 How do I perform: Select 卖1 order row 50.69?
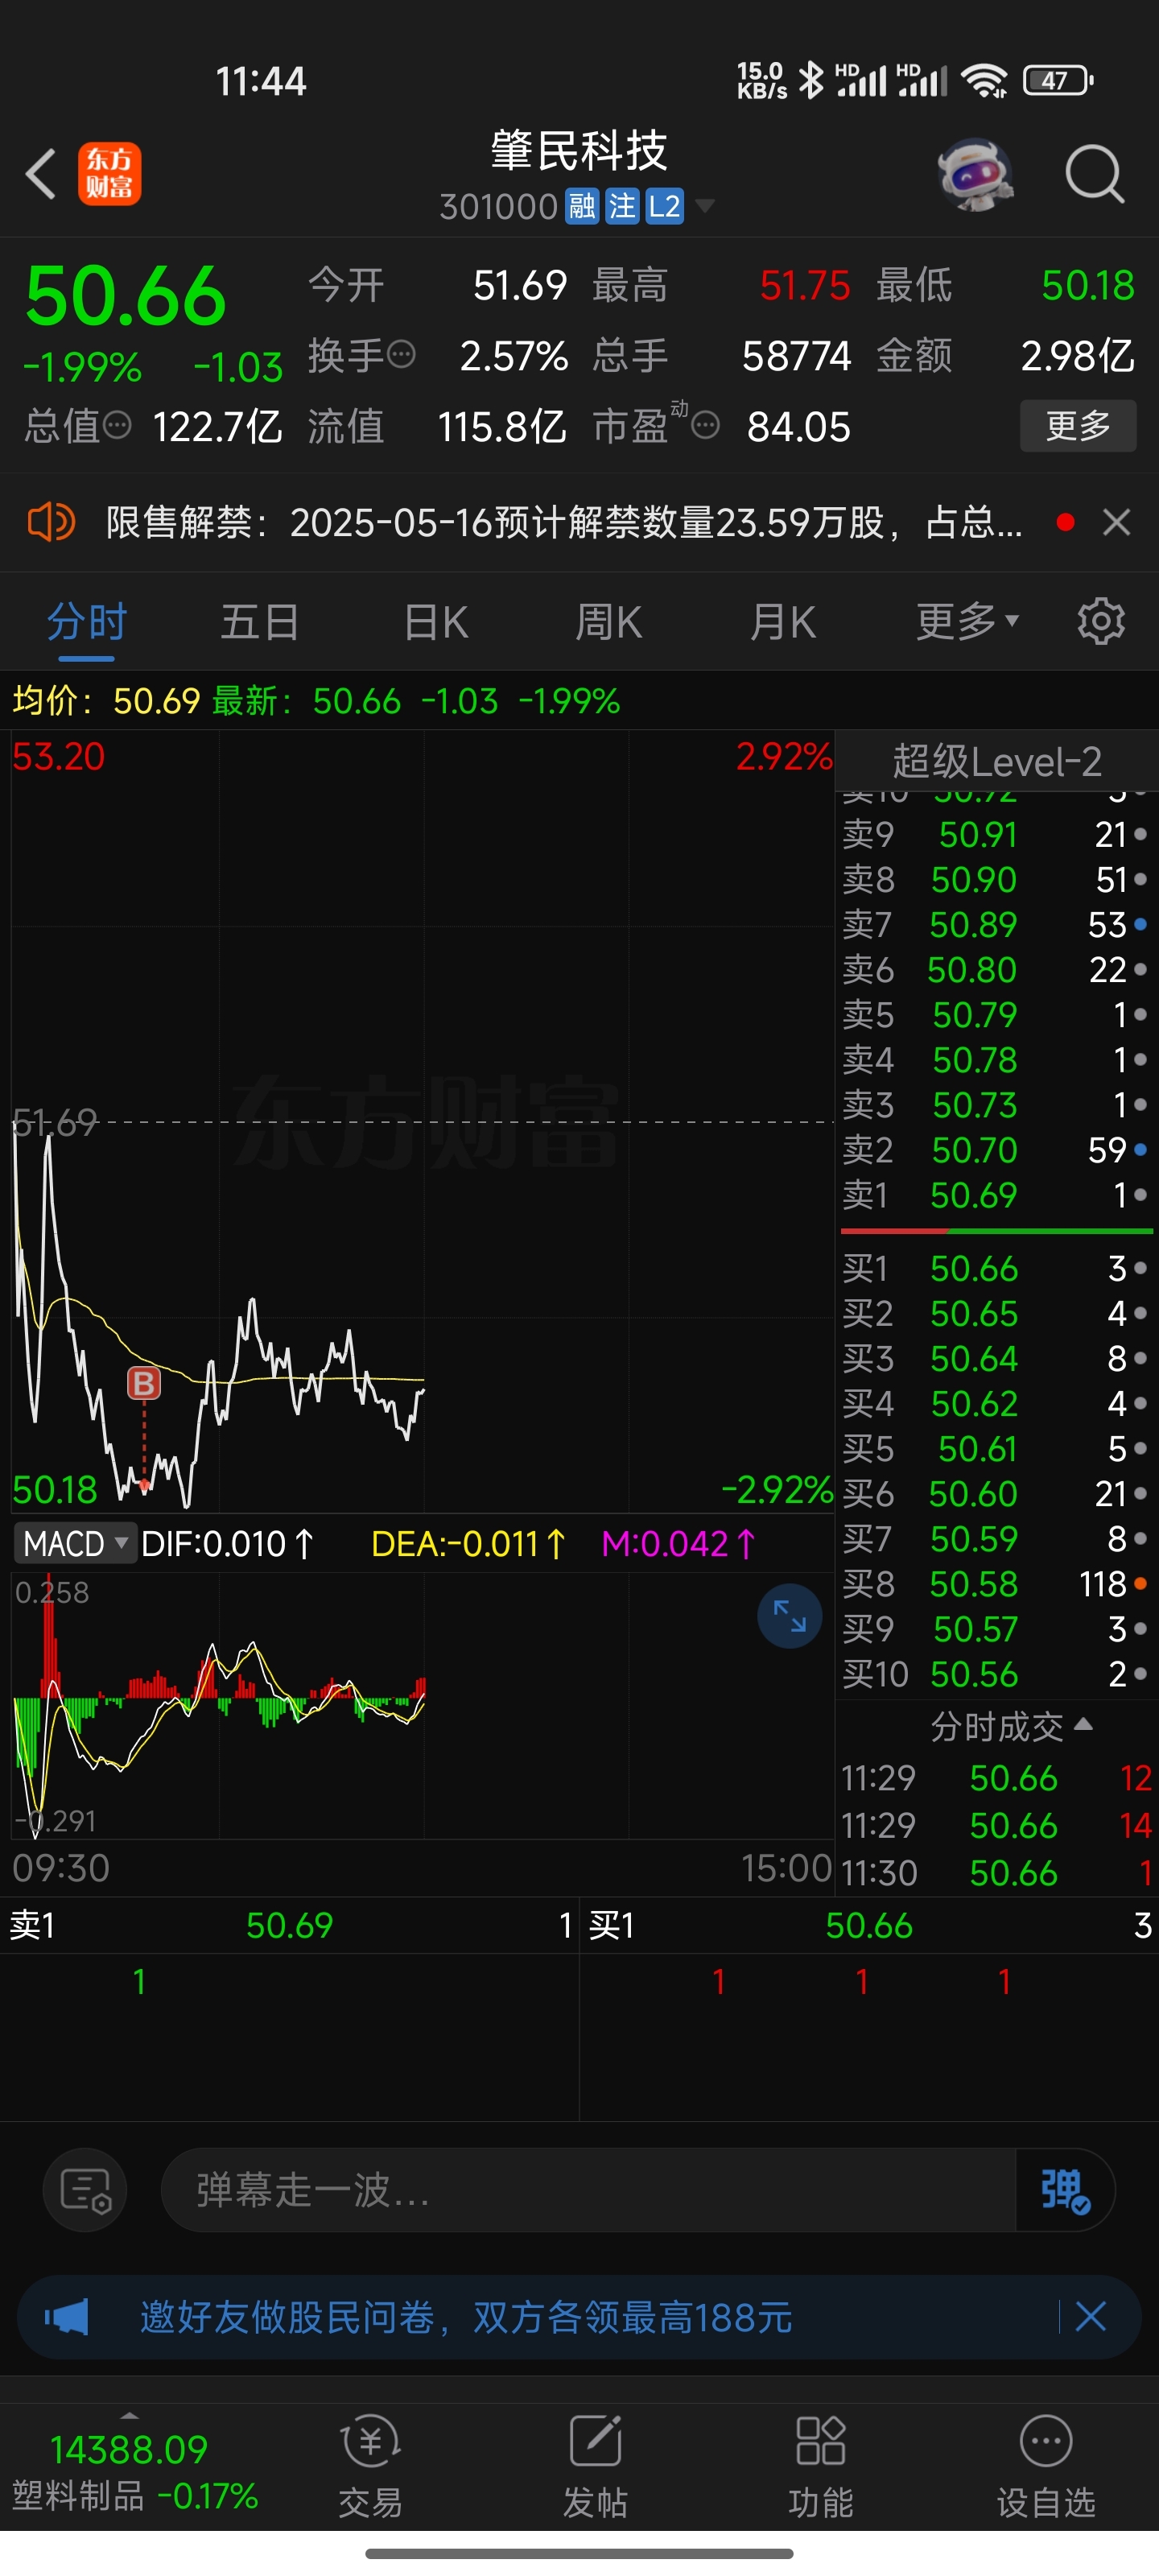tap(996, 1195)
